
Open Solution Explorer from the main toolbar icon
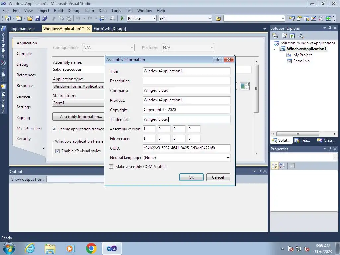click(x=292, y=19)
